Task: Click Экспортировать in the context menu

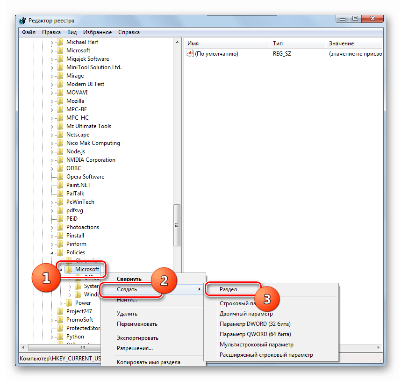Action: coord(152,338)
